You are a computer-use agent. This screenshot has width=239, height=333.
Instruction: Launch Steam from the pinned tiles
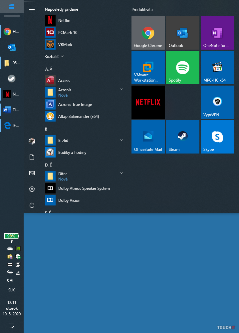click(182, 137)
